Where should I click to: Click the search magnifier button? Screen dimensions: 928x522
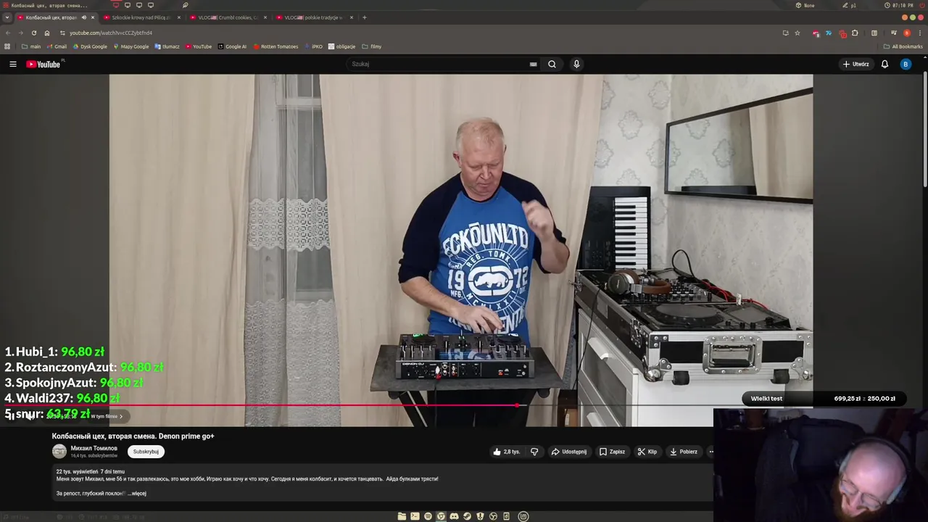[552, 64]
